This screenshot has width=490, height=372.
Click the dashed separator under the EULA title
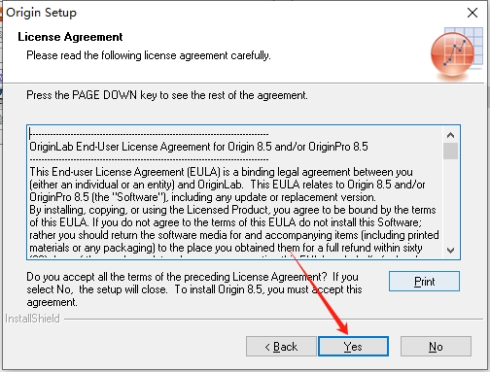(149, 159)
